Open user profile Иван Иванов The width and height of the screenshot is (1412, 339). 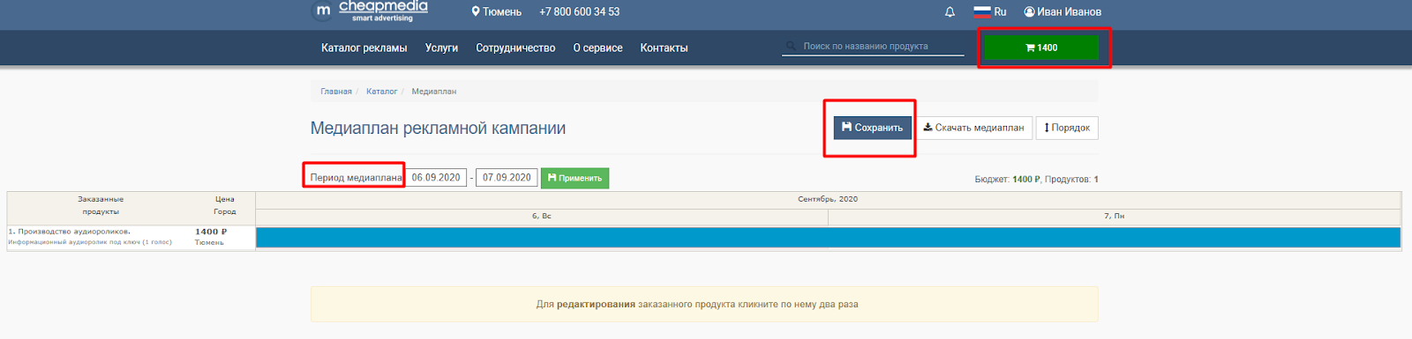(1063, 12)
